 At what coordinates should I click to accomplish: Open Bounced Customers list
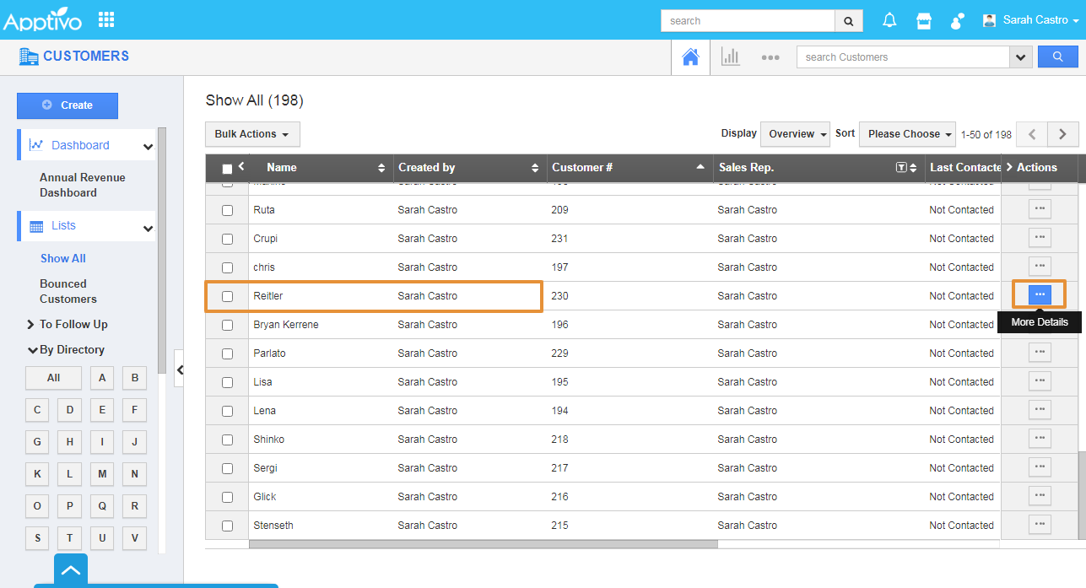68,291
